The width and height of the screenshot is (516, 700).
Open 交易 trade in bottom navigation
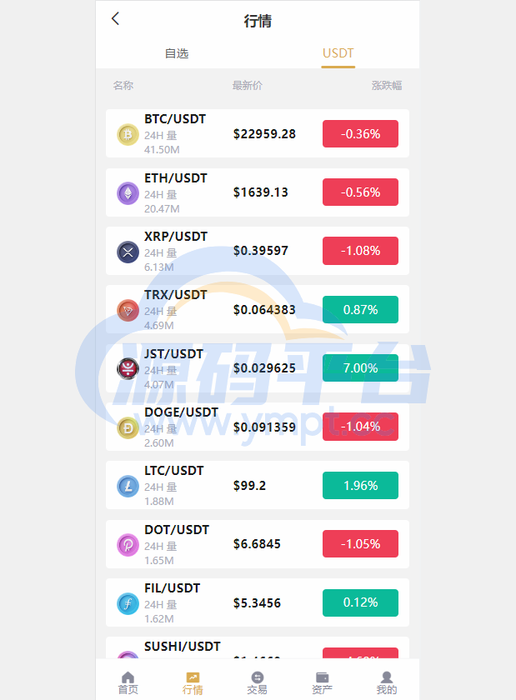[258, 683]
